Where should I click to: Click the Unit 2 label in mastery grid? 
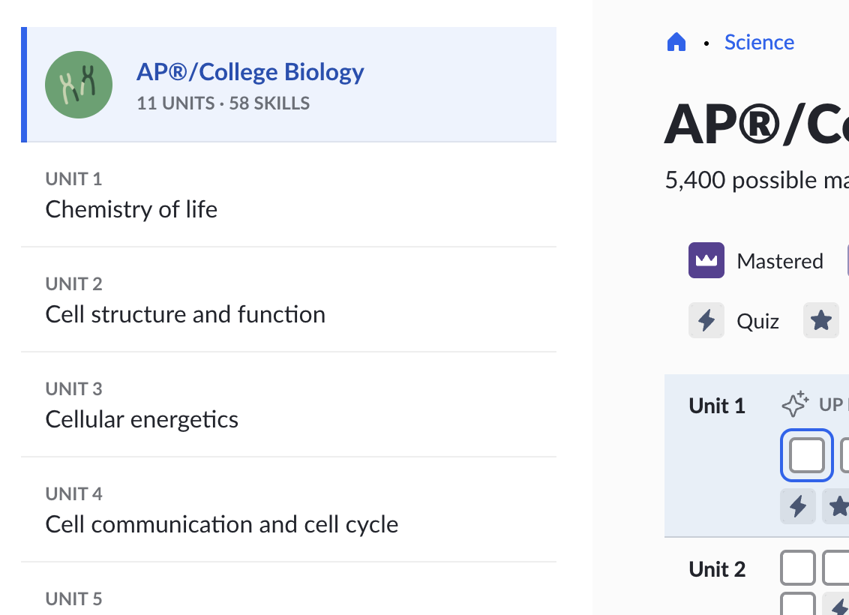[717, 569]
